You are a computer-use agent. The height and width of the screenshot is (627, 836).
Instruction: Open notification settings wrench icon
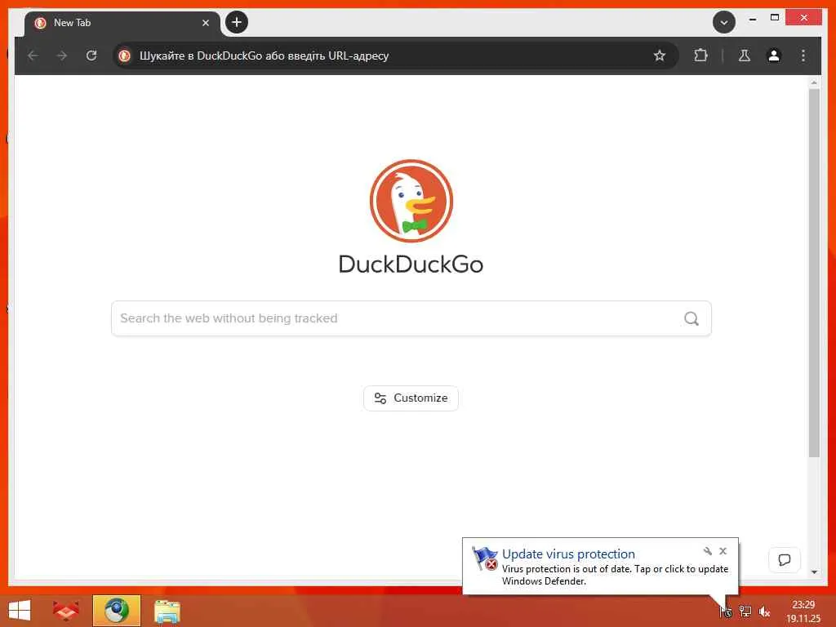pyautogui.click(x=708, y=551)
